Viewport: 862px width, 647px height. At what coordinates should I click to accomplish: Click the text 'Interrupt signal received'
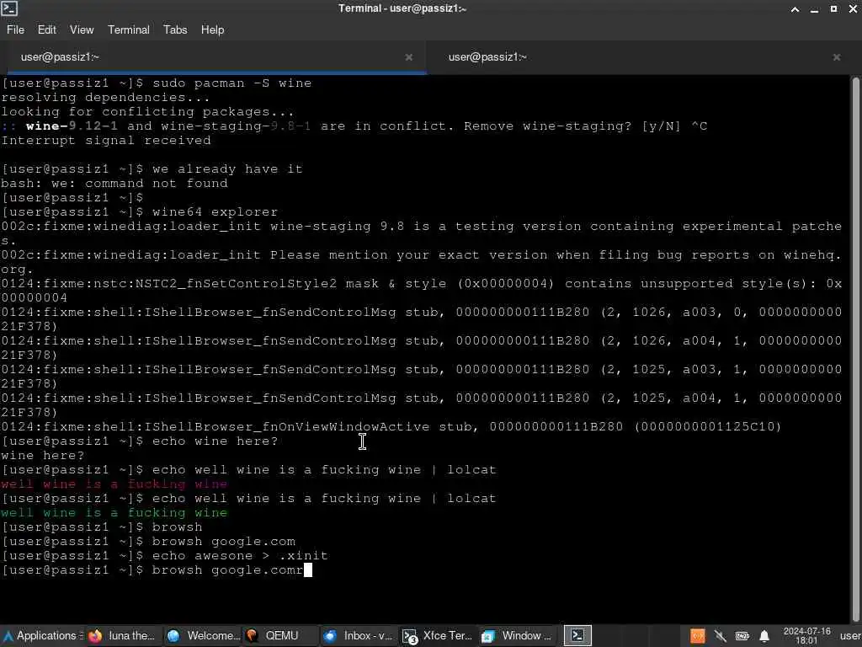pos(106,141)
